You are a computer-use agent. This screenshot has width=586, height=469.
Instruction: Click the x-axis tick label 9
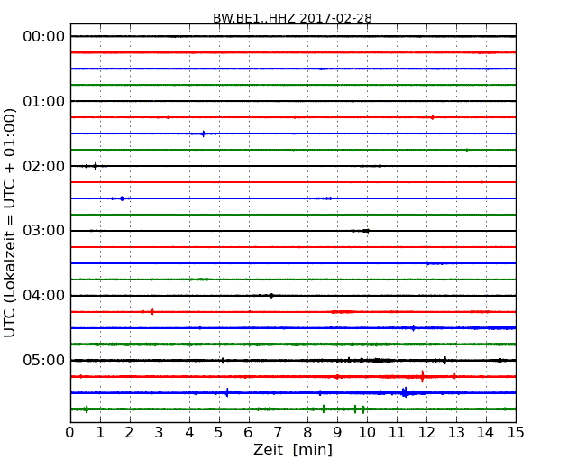[x=337, y=432]
